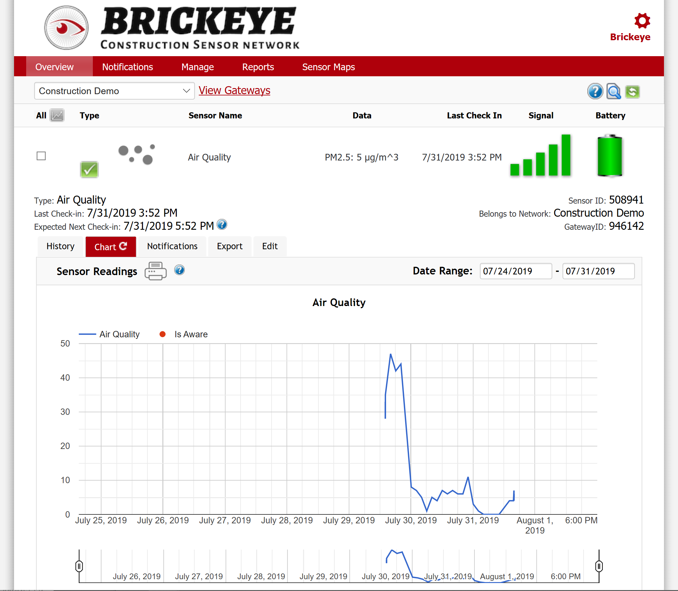The width and height of the screenshot is (678, 591).
Task: Click the help question mark beside the network dropdown
Action: click(x=595, y=91)
